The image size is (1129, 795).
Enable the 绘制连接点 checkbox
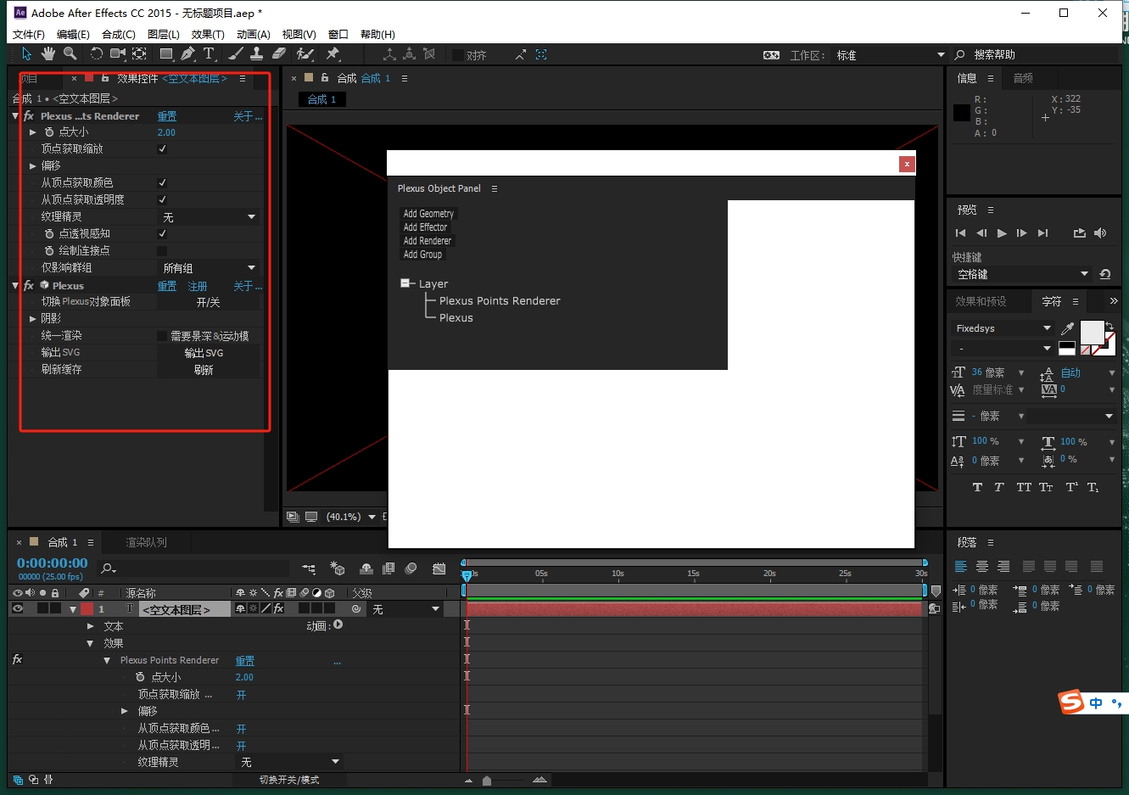click(162, 250)
